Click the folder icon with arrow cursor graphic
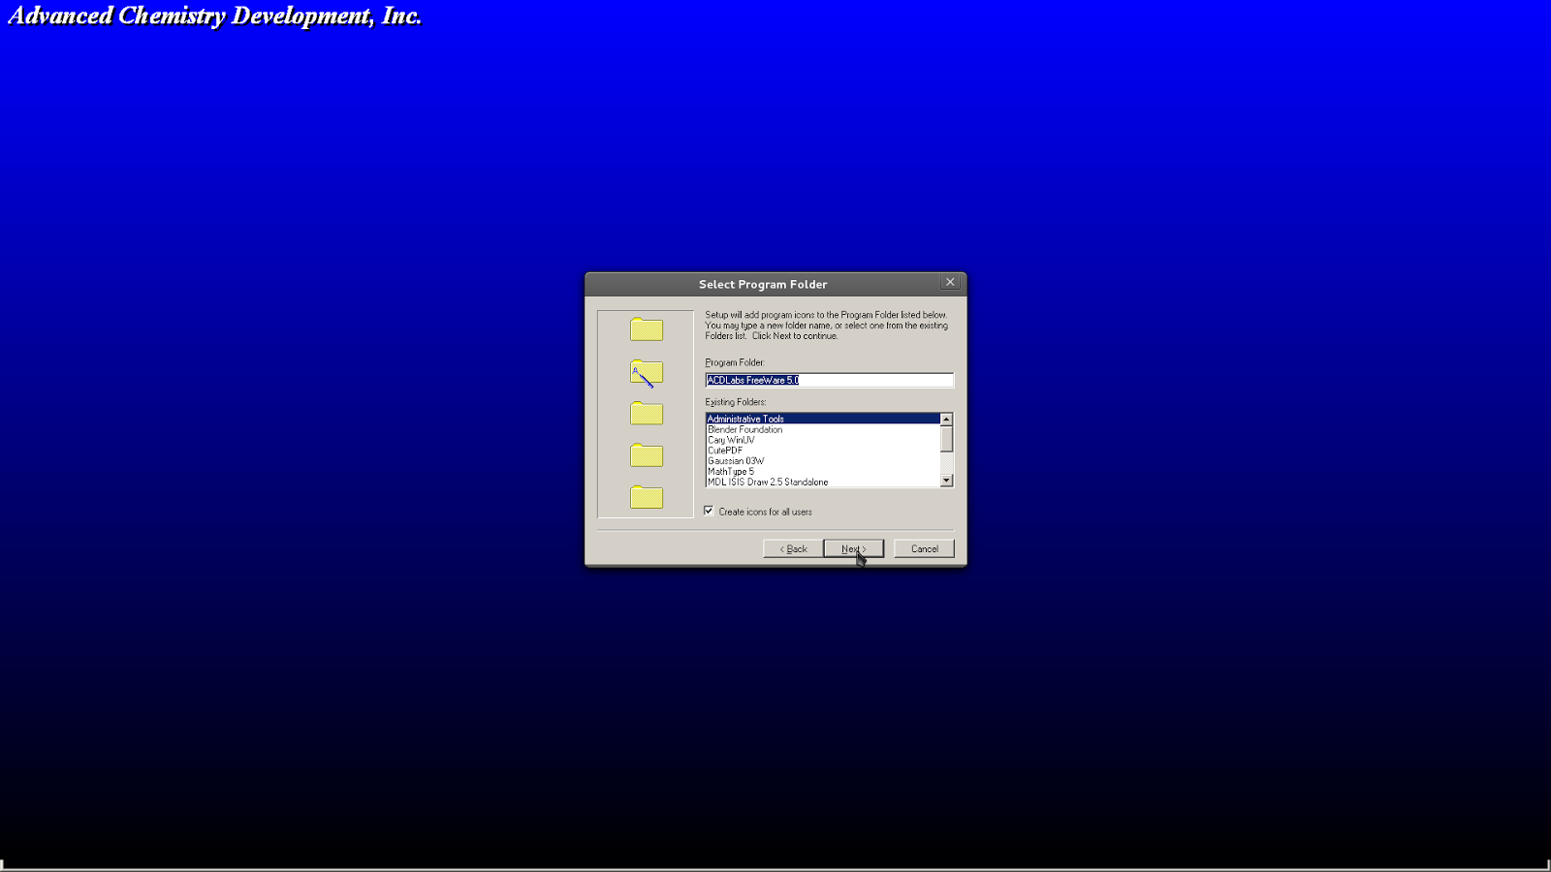1551x872 pixels. pyautogui.click(x=646, y=372)
